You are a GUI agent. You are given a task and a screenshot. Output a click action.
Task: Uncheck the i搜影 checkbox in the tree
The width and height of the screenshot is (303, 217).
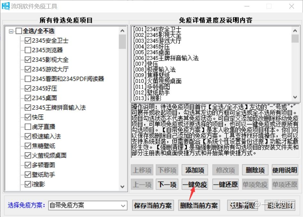[28, 184]
